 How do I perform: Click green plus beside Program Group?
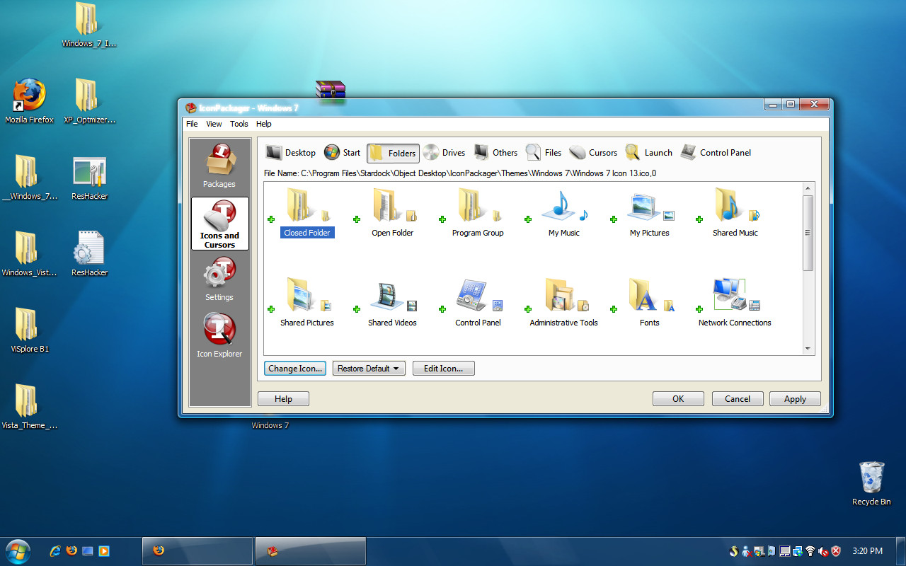pos(442,219)
